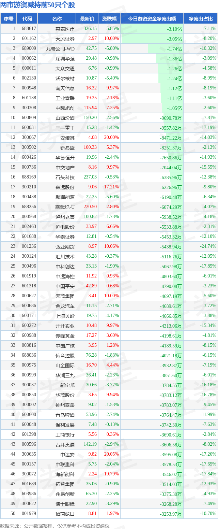Viewport: 218px width, 529px height.
Task: Click stock name 金龙汽车
Action: point(65,306)
